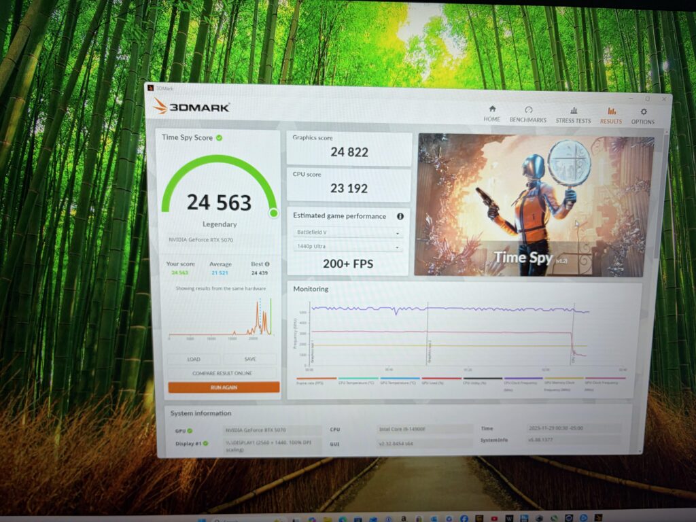Click the Time field showing 2025-11-29
Screen dimensions: 696x522
click(574, 428)
